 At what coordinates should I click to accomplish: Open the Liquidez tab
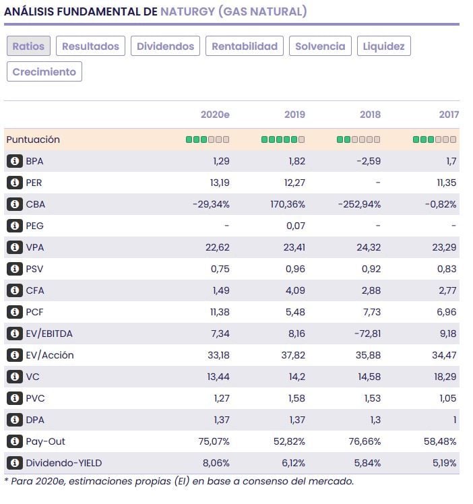tap(383, 46)
